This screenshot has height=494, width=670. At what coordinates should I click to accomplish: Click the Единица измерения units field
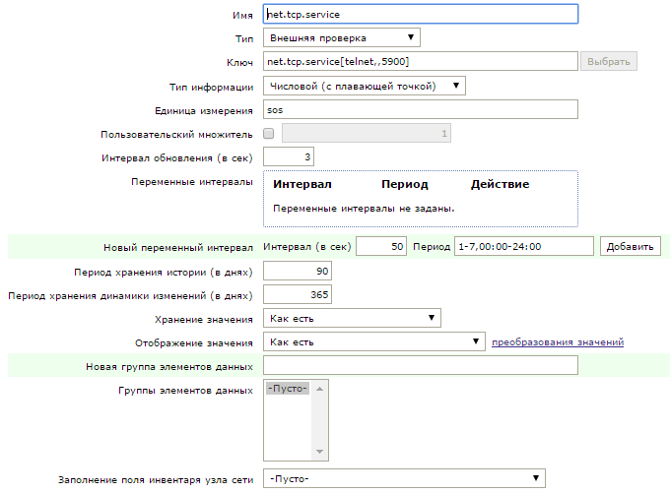click(420, 110)
